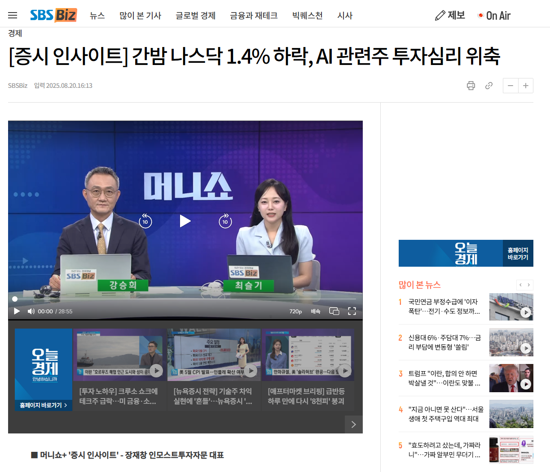
Task: Click [투자 노하우] 크루즈 쇼크 headline text
Action: [x=119, y=396]
